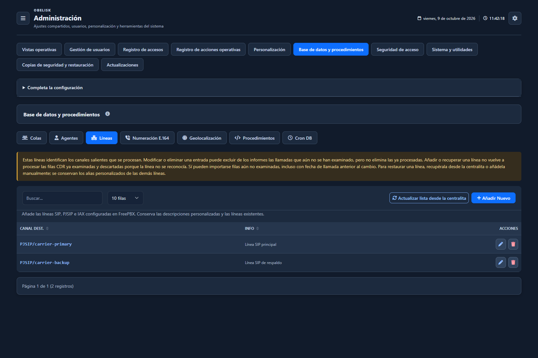
Task: Switch to Colas sub-tab
Action: pos(32,138)
